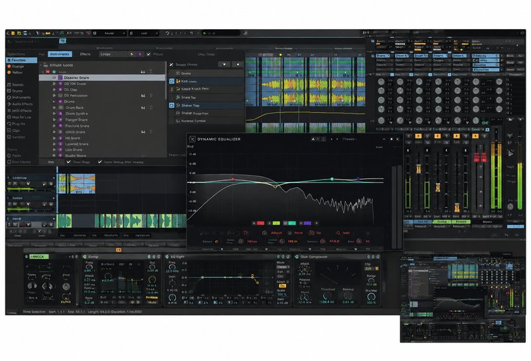Image resolution: width=531 pixels, height=361 pixels.
Task: Expand the Fracture Snare item
Action: point(54,125)
